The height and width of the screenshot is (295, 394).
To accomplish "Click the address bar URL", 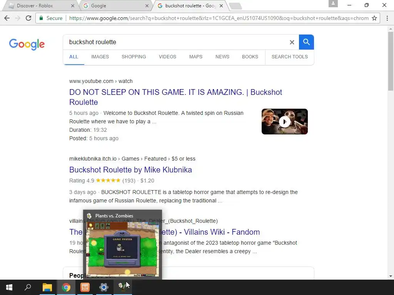I will point(219,18).
